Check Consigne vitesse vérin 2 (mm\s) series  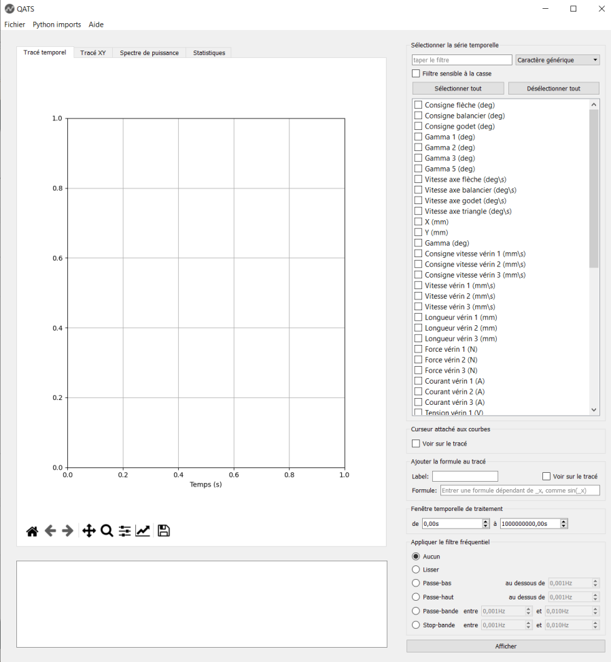point(418,264)
